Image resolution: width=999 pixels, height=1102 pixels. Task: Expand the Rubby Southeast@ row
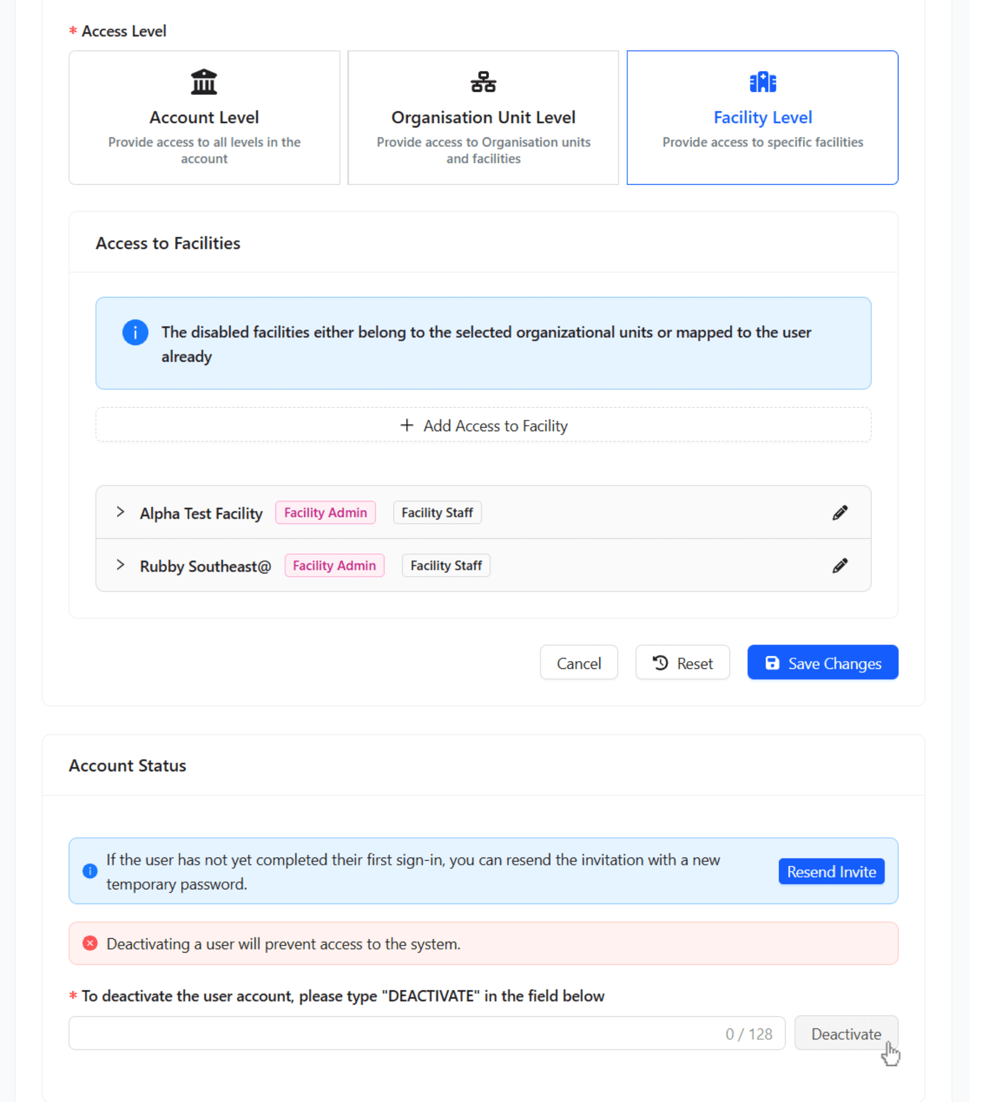pyautogui.click(x=120, y=565)
